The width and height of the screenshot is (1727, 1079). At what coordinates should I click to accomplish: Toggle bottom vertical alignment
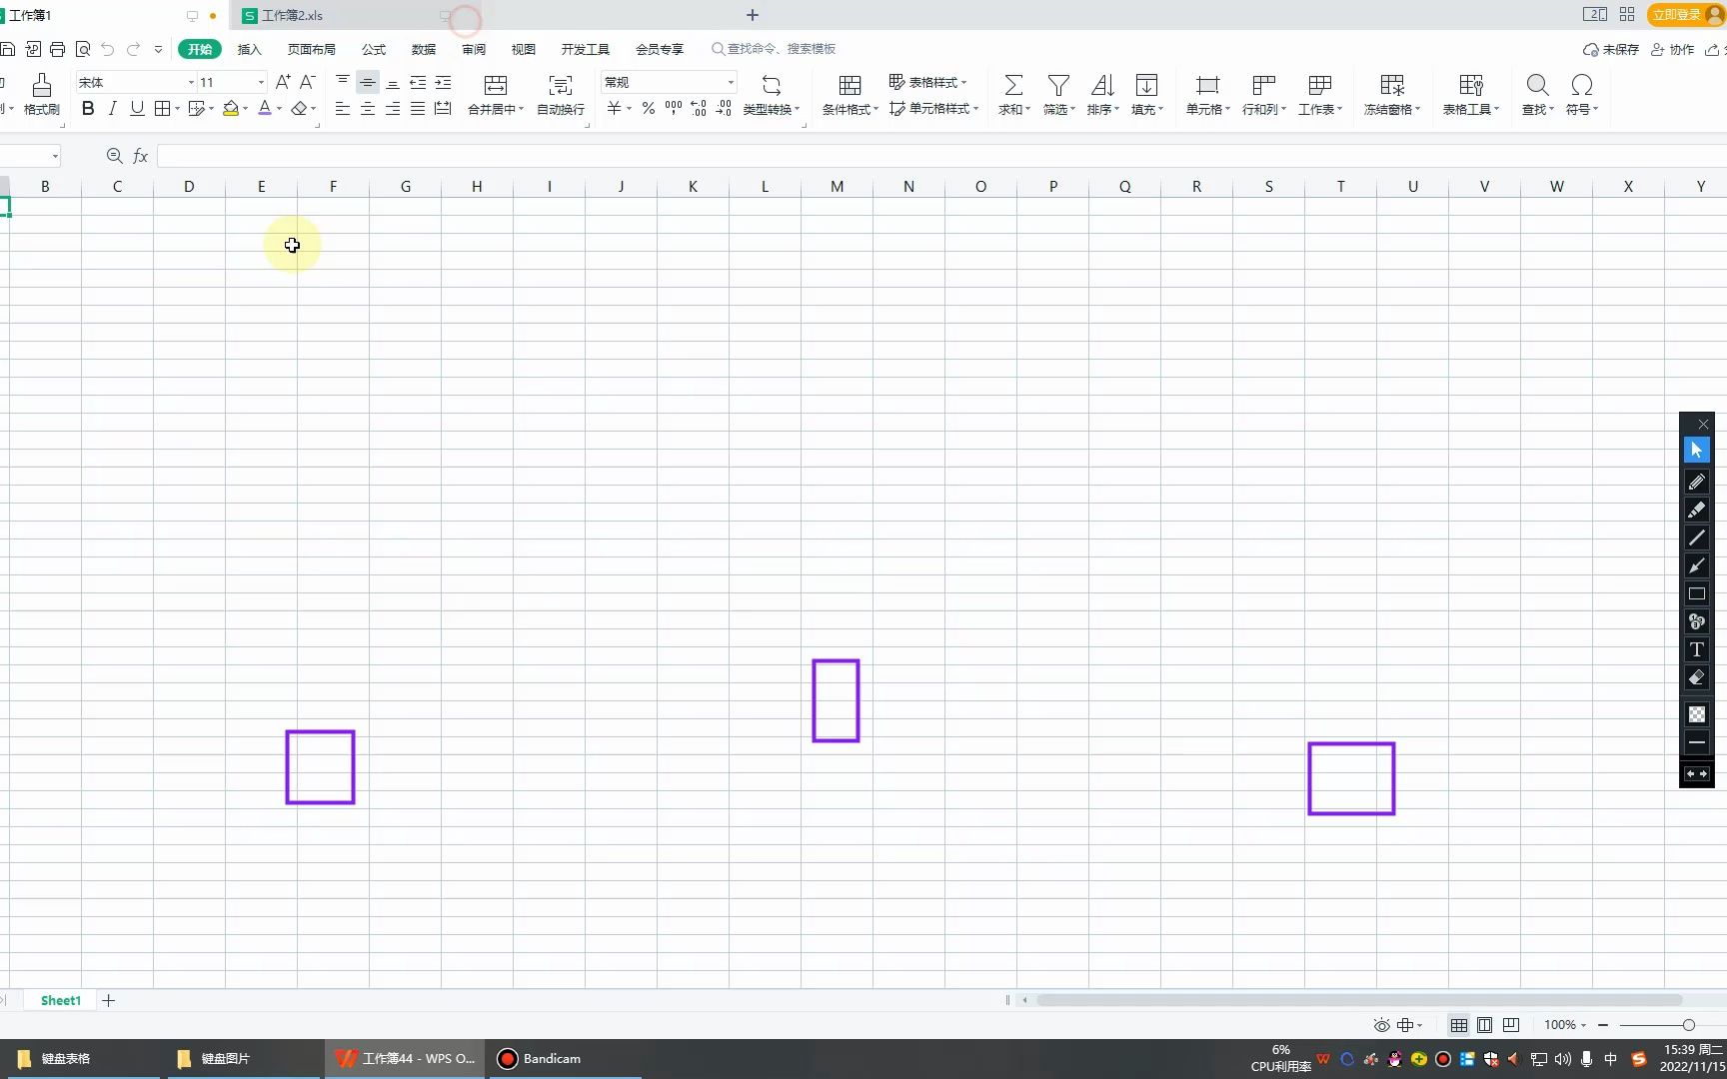pos(393,82)
